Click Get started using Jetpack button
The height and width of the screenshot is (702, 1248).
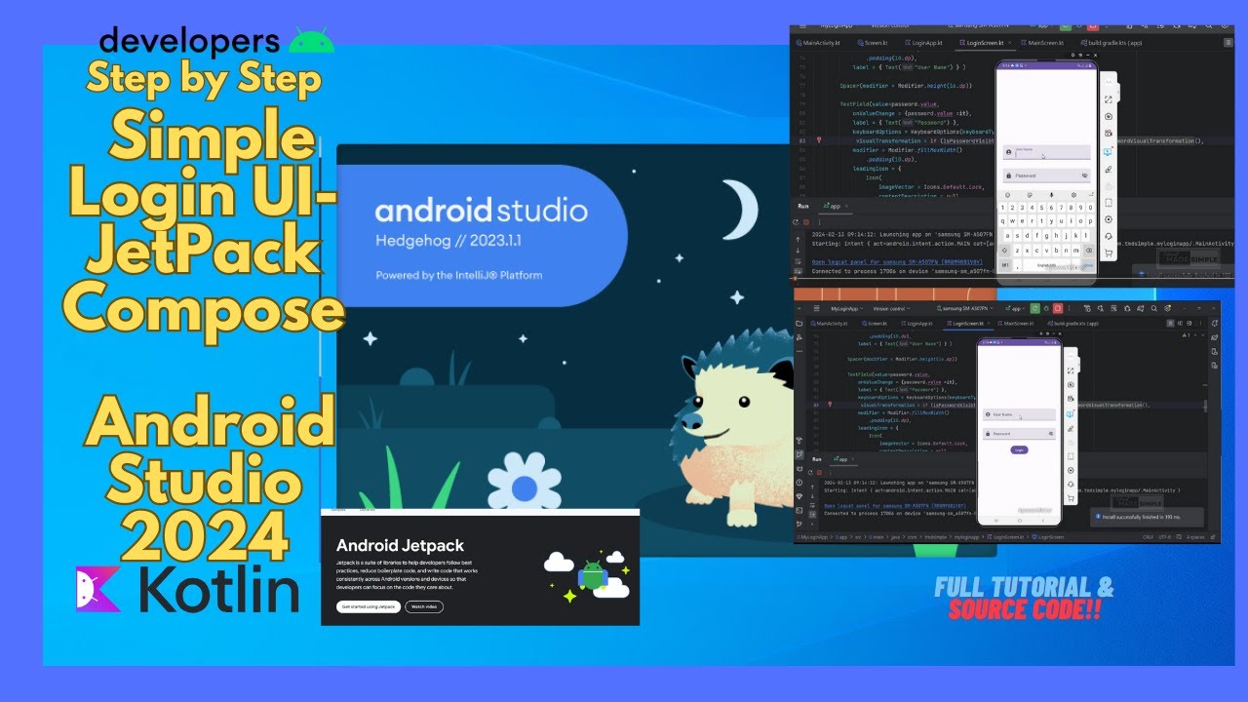pyautogui.click(x=370, y=606)
